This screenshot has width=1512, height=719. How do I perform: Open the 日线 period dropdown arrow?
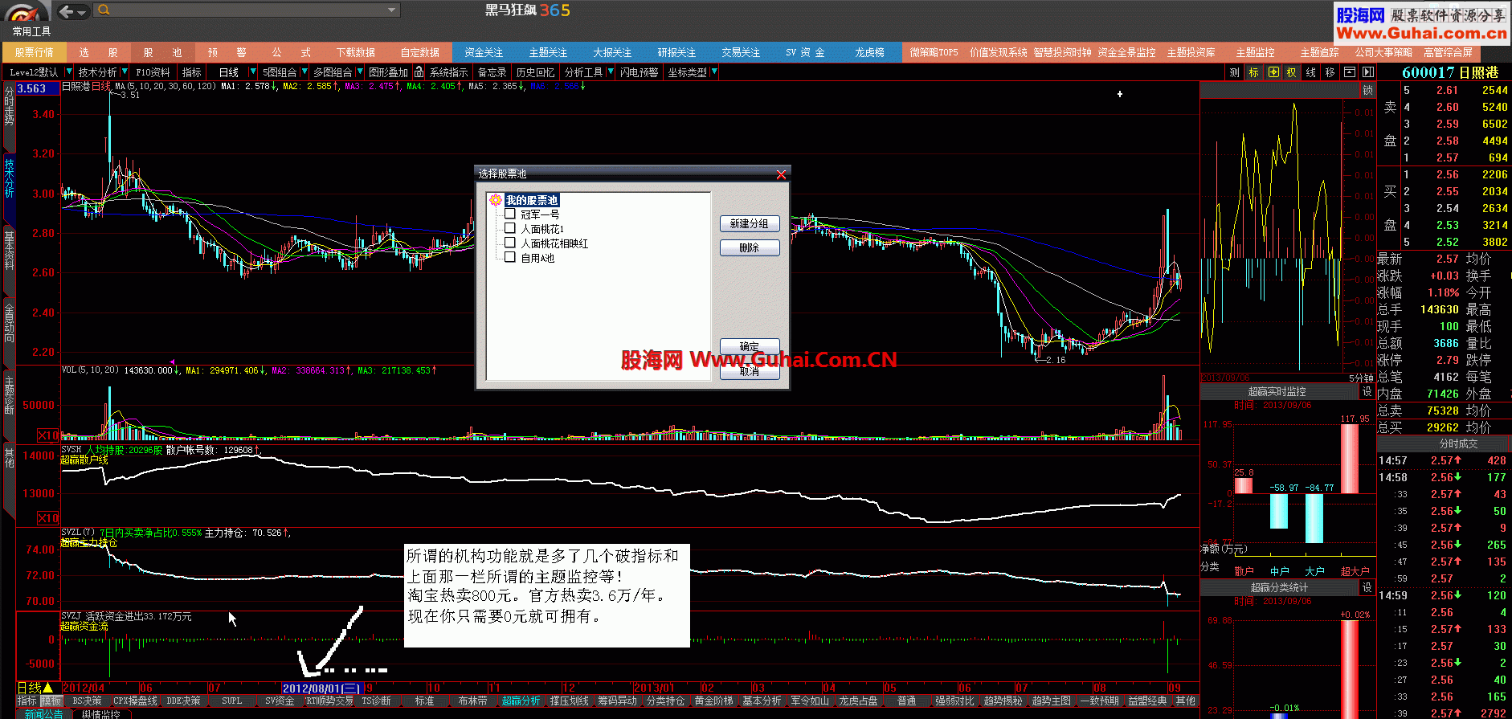click(253, 72)
